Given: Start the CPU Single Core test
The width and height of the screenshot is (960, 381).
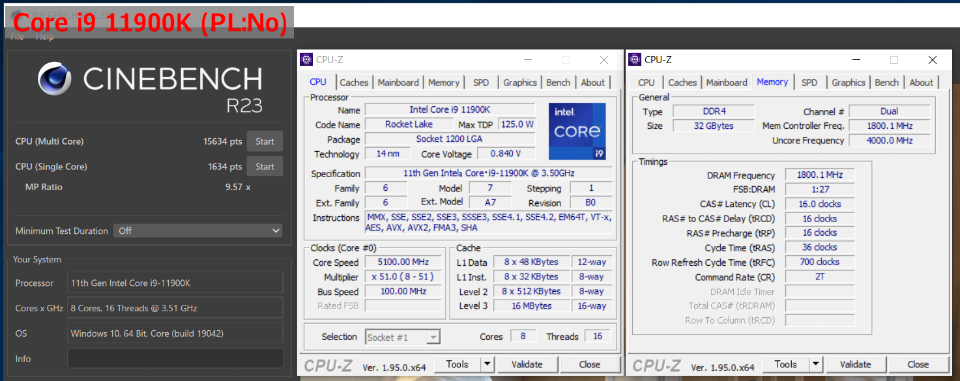Looking at the screenshot, I should click(x=265, y=167).
